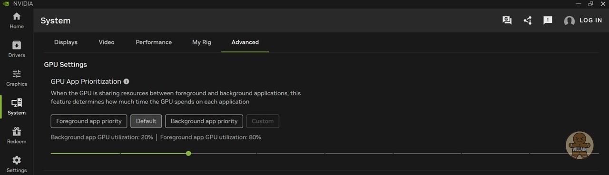
Task: Open the feedback notification icon
Action: click(548, 20)
